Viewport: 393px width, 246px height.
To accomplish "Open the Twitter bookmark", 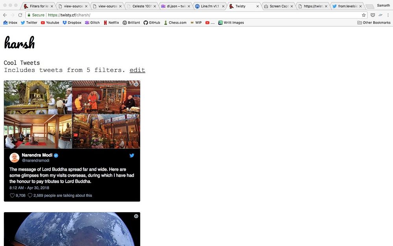I will (x=29, y=22).
